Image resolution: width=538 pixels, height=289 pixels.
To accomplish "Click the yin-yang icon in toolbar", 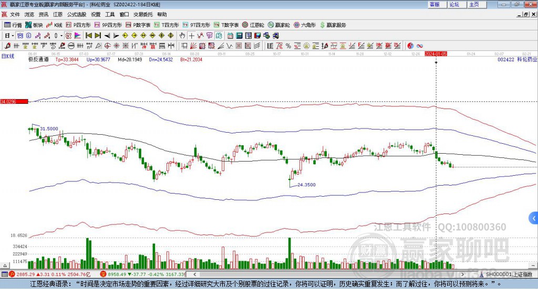I will point(410,46).
